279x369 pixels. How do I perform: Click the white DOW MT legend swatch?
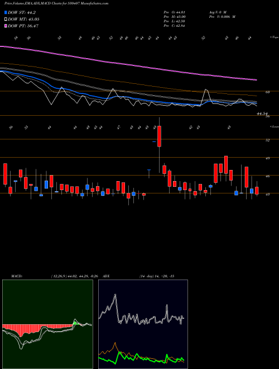pos(6,20)
